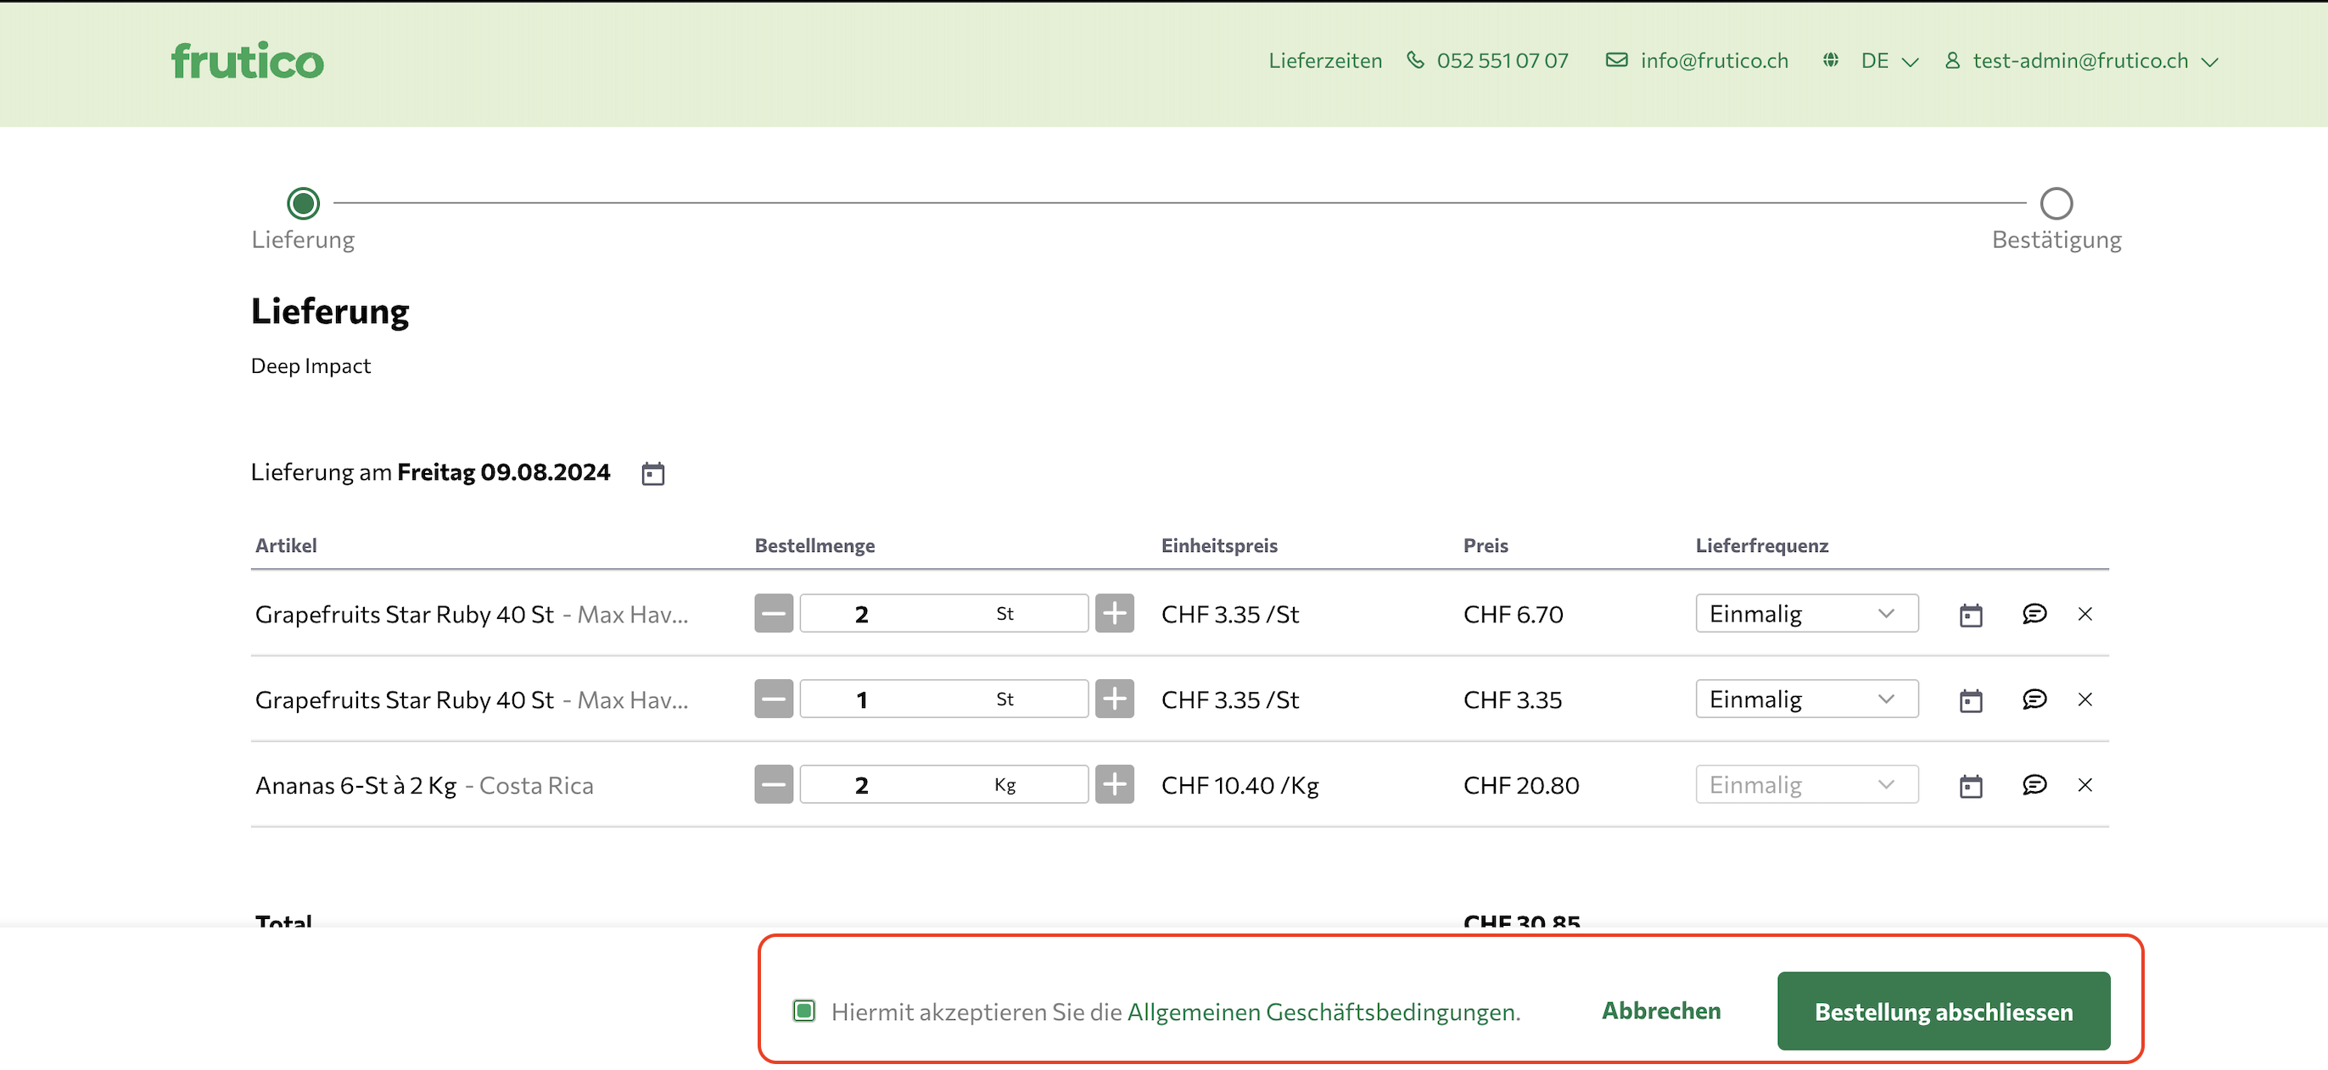Open the delivery date calendar icon next to Freitag
This screenshot has width=2328, height=1070.
652,474
